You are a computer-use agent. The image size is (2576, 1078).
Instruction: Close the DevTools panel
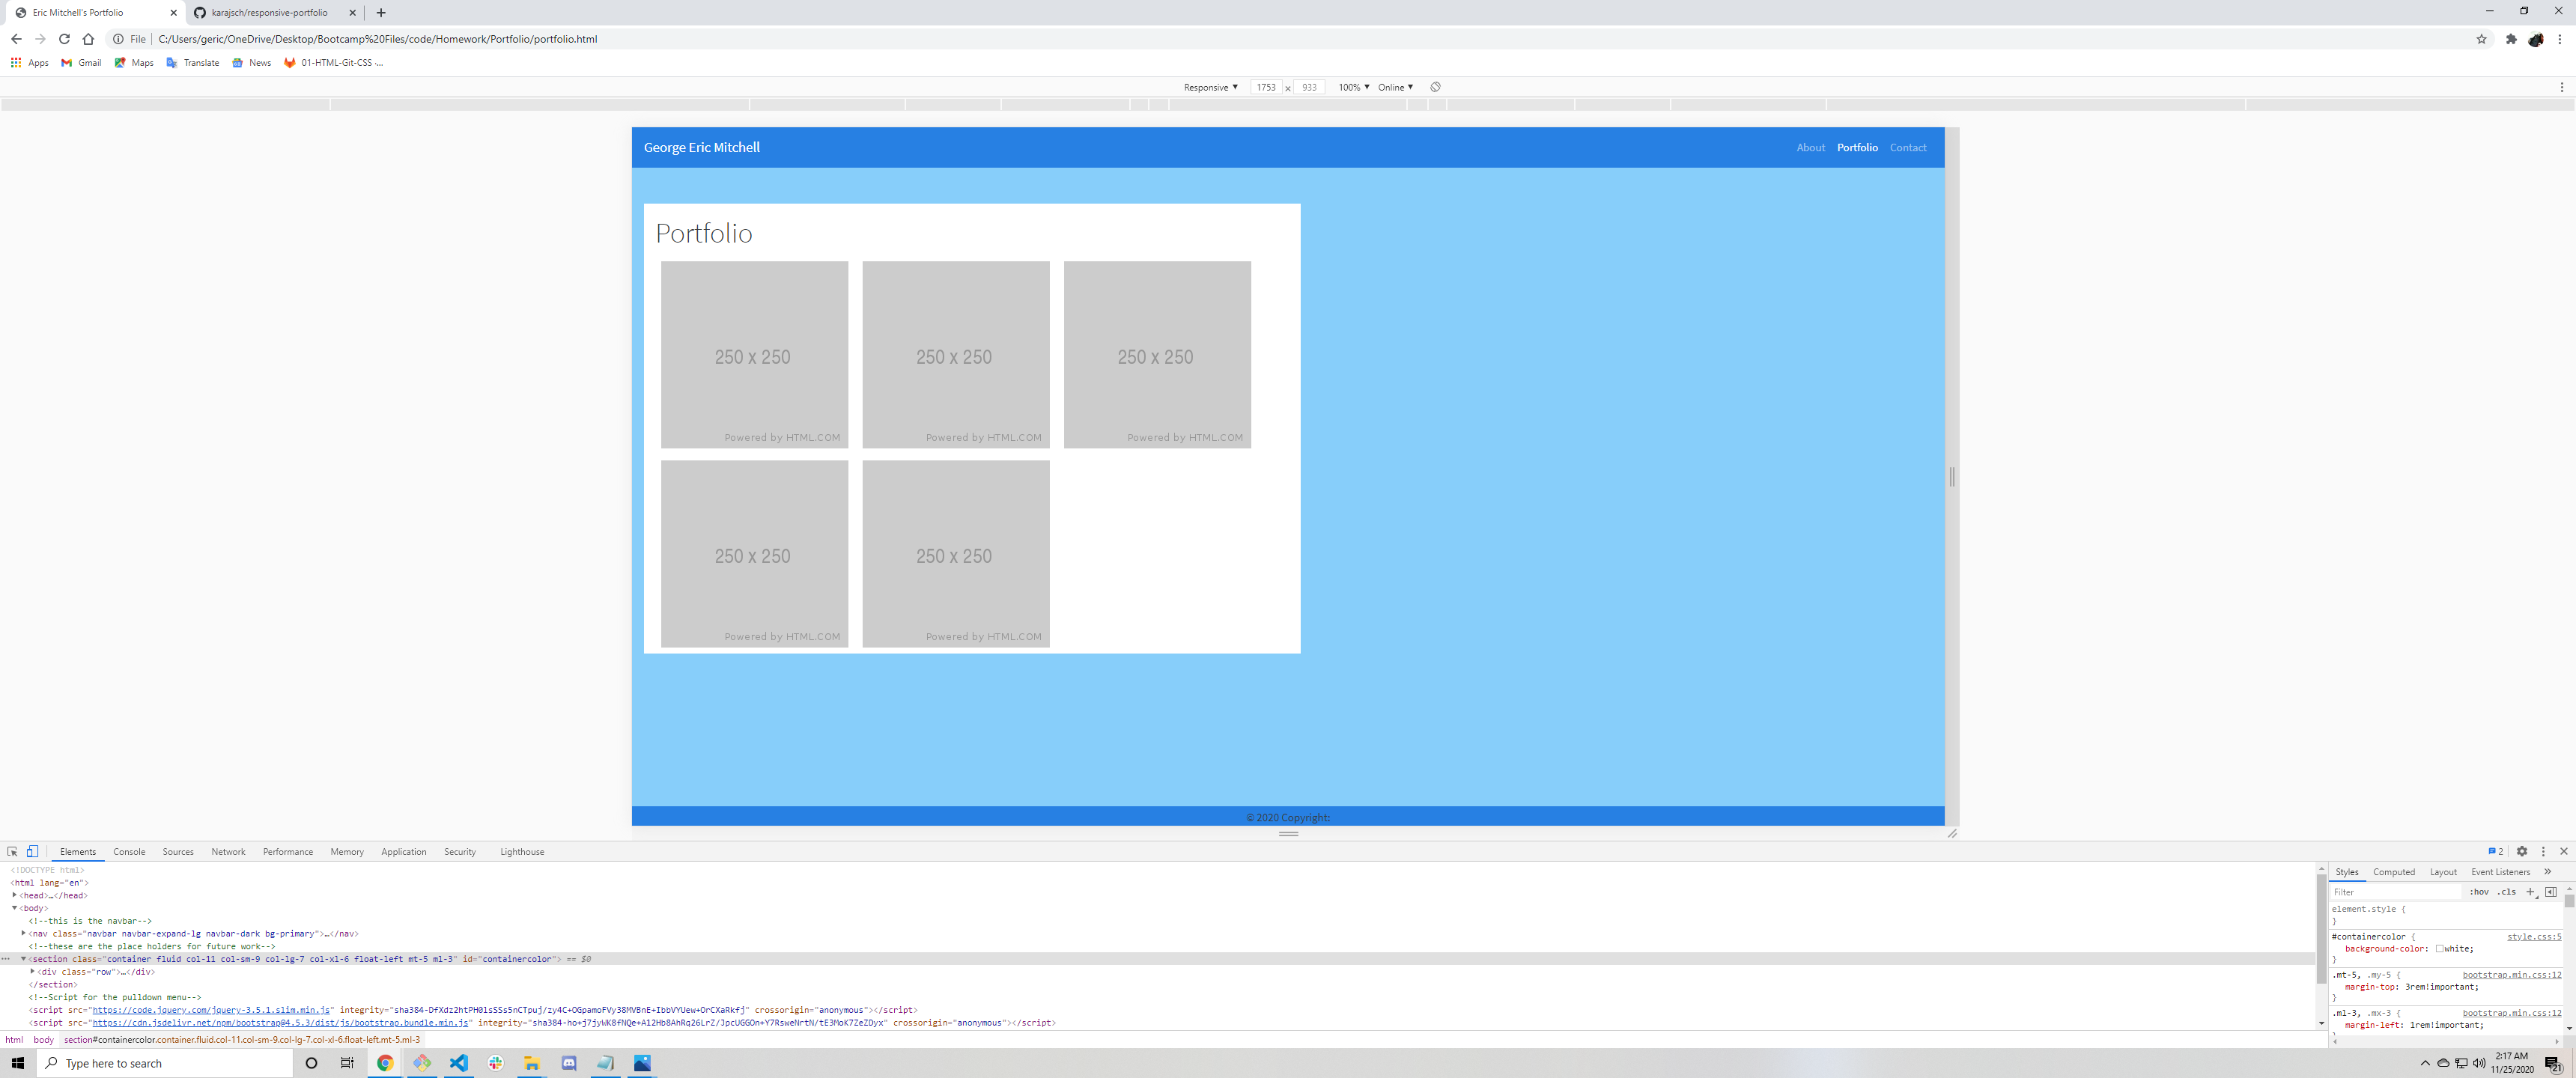2563,851
